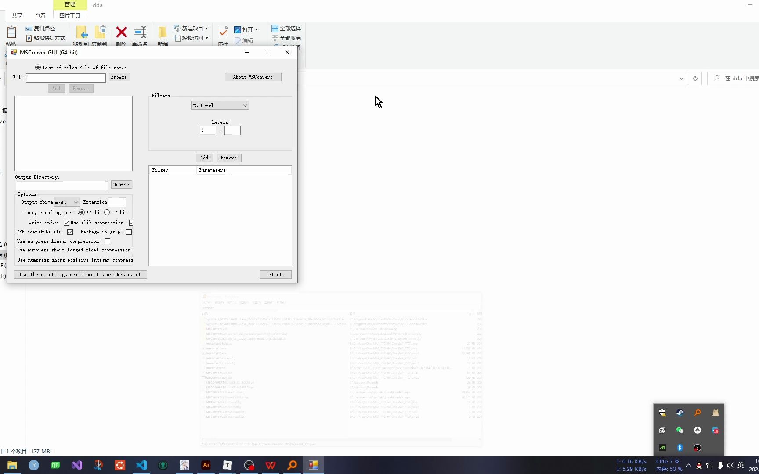The height and width of the screenshot is (474, 759).
Task: Click the Start conversion button
Action: tap(275, 275)
